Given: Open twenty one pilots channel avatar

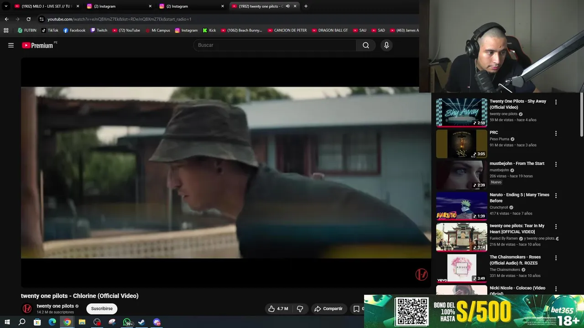Looking at the screenshot, I should [x=27, y=308].
